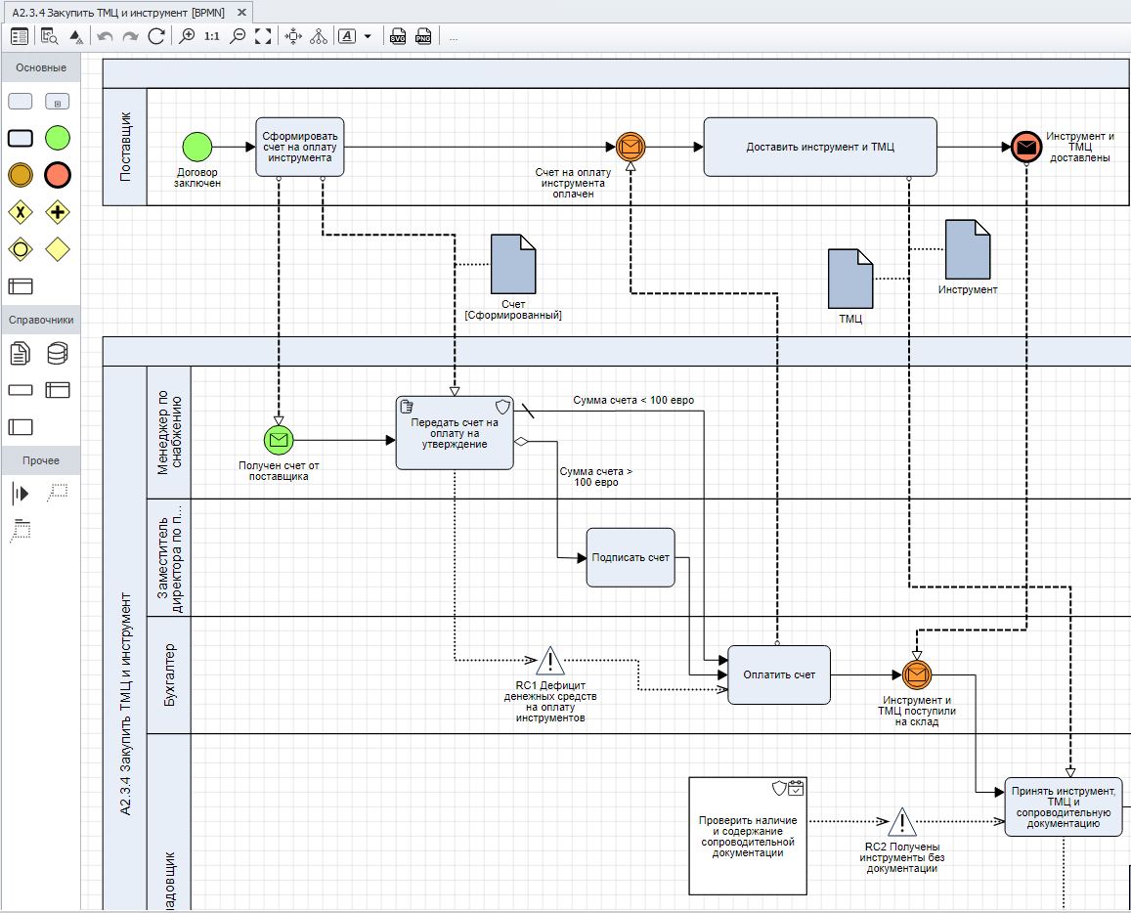Select the red end event shape
Screen dimensions: 1131x913
(x=59, y=175)
